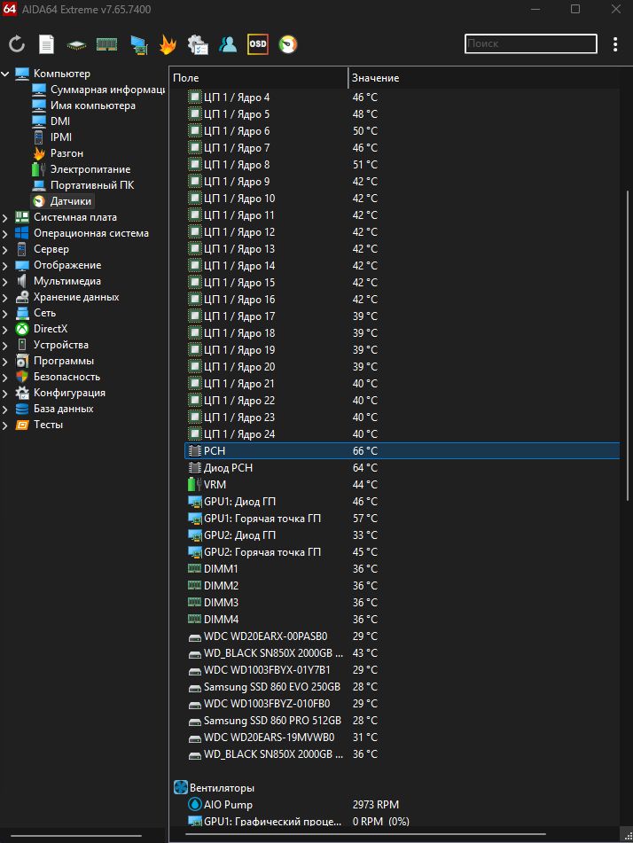633x843 pixels.
Task: Click the Search input field
Action: 531,43
